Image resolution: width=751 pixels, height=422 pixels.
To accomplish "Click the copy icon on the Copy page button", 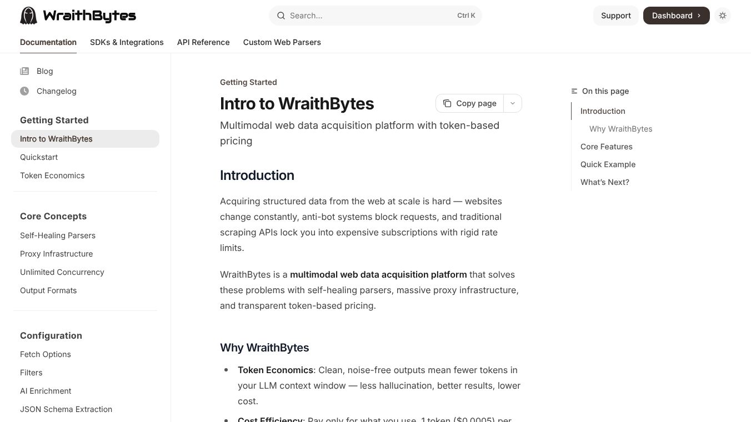I will click(447, 103).
